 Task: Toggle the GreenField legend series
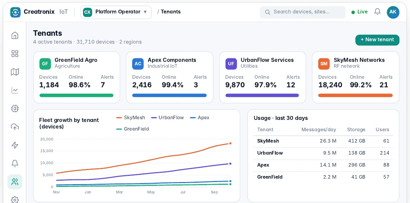[x=133, y=129]
